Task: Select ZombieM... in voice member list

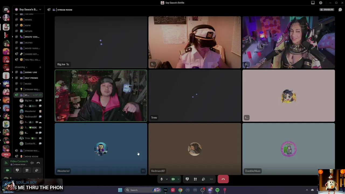Action: (30, 144)
